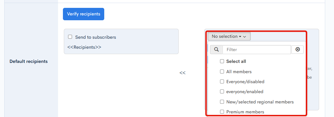Click the Default recipients row label
The width and height of the screenshot is (334, 117).
click(x=29, y=61)
